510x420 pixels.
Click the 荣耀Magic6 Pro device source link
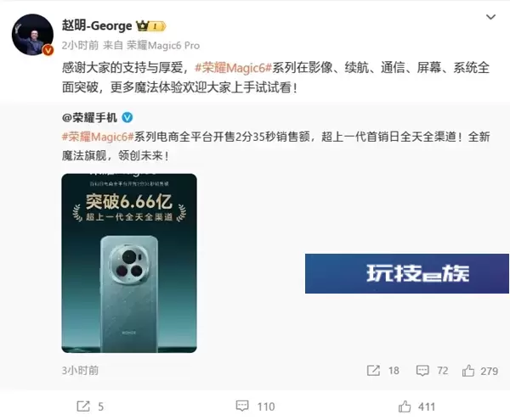[x=163, y=46]
